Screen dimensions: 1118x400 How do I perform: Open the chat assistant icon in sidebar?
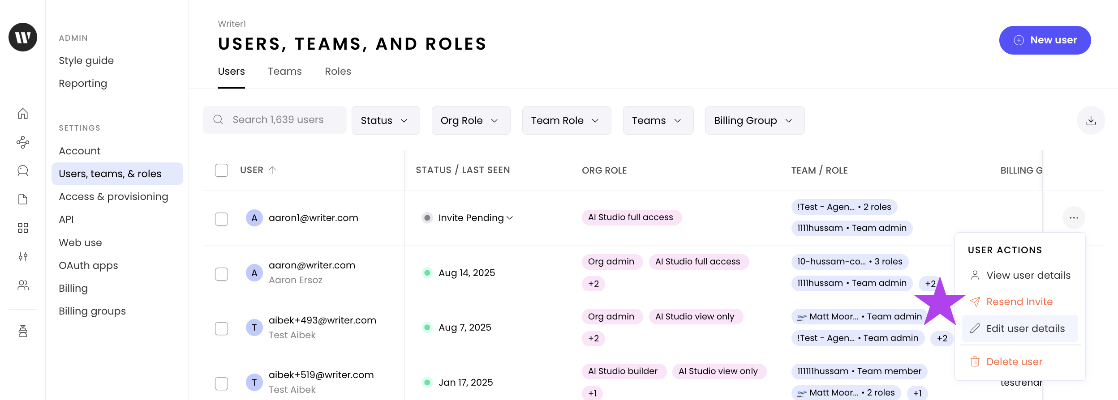(23, 171)
